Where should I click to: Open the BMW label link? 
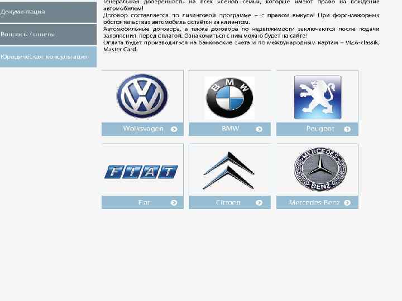pyautogui.click(x=230, y=129)
